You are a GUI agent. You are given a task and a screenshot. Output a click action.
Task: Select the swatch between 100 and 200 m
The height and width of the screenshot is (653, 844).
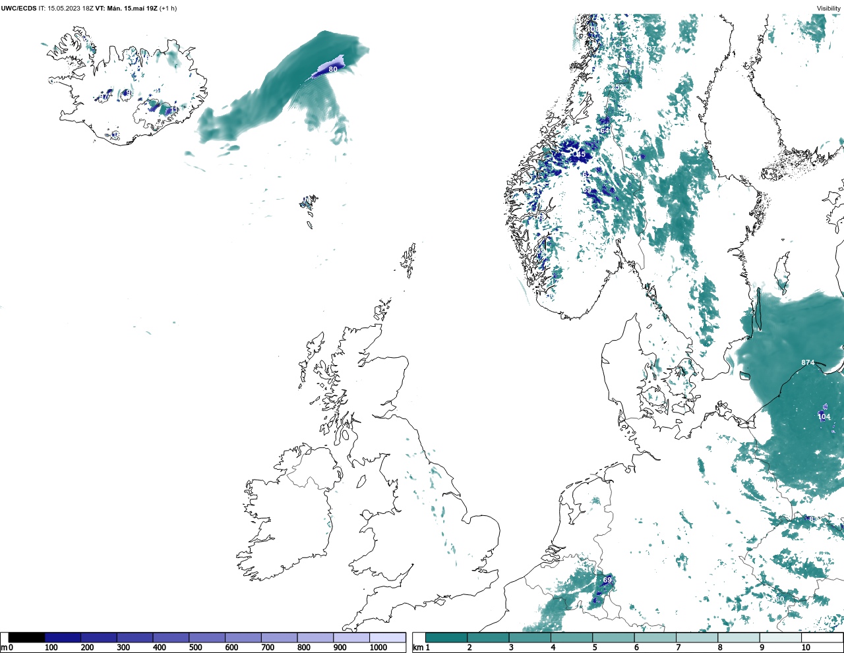point(63,638)
